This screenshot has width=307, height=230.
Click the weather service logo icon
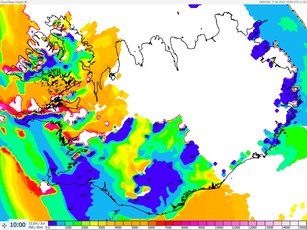4,225
